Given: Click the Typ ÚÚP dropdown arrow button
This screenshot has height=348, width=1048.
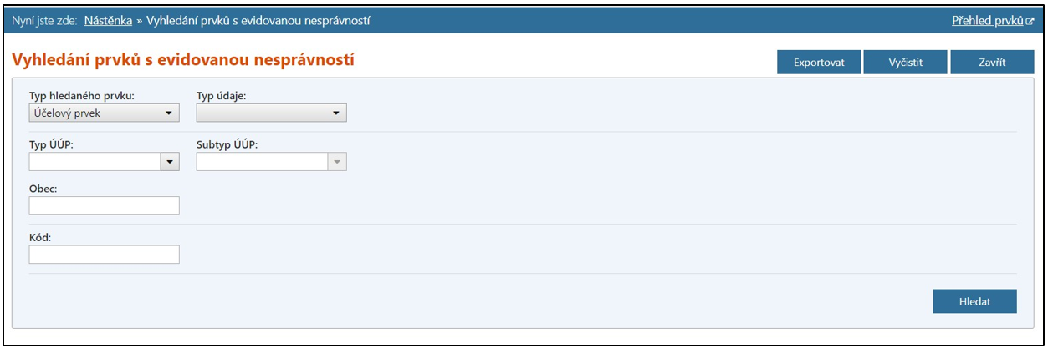Looking at the screenshot, I should point(170,162).
